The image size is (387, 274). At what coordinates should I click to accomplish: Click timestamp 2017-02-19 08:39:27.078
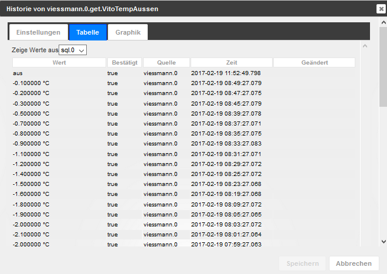226,114
